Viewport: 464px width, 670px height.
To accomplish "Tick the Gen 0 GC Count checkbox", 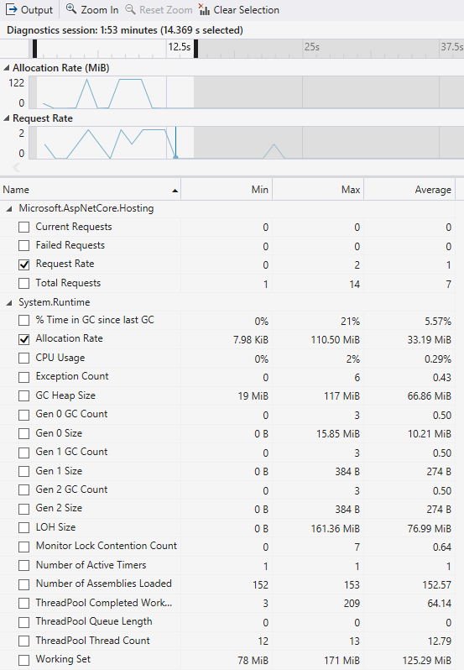I will [x=23, y=415].
